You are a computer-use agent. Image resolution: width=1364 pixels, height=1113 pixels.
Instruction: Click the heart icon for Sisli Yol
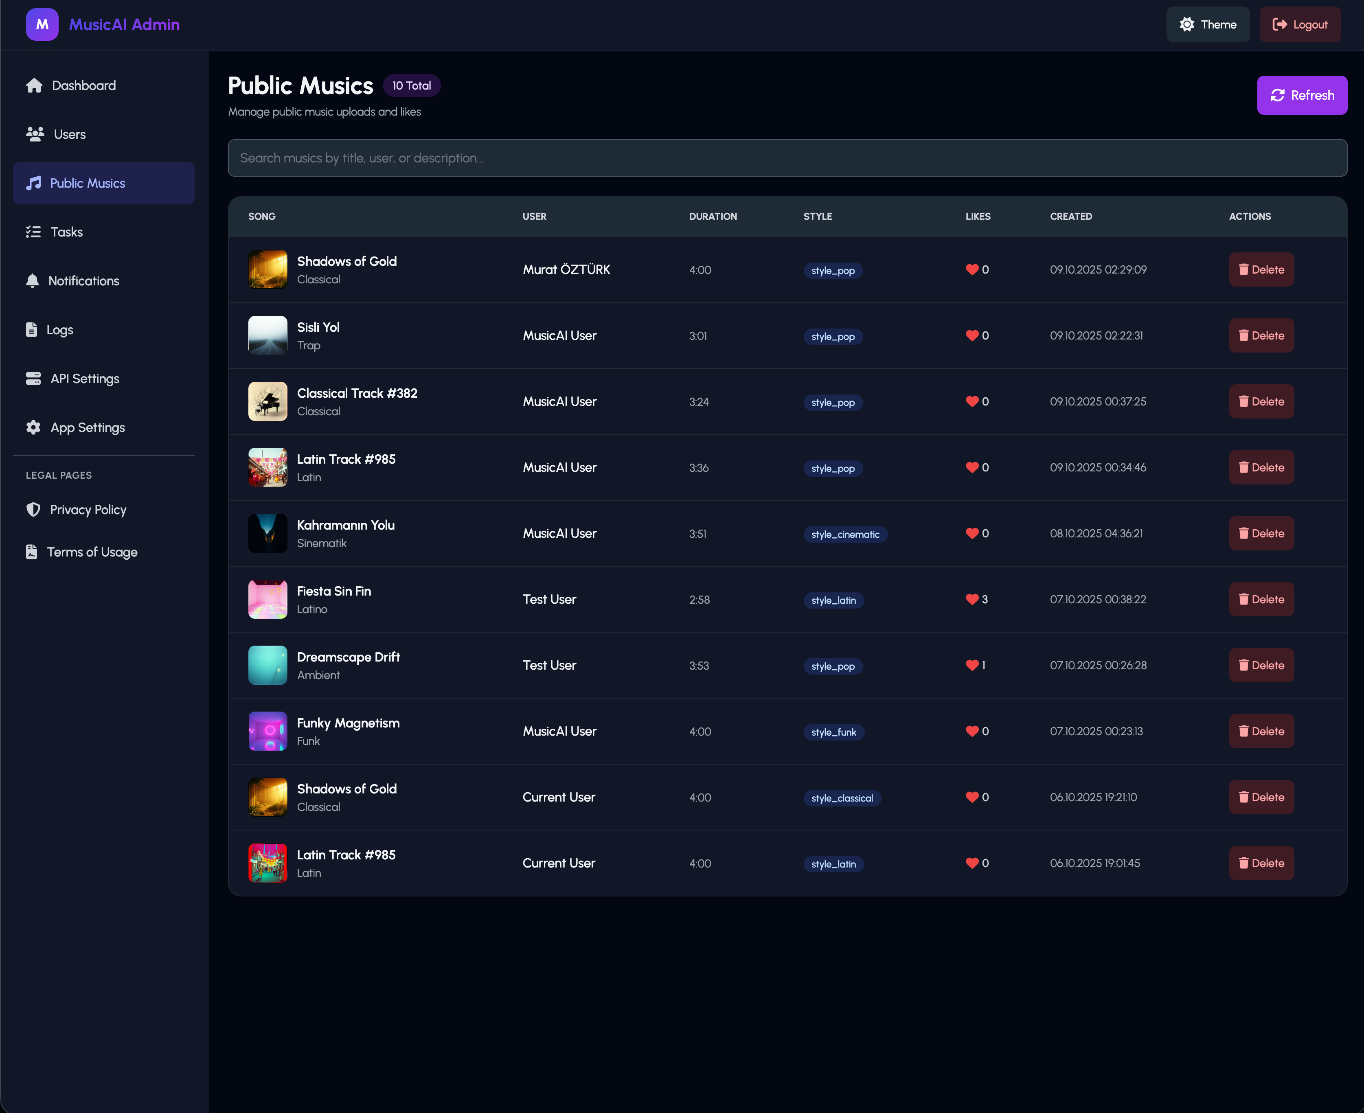(971, 336)
